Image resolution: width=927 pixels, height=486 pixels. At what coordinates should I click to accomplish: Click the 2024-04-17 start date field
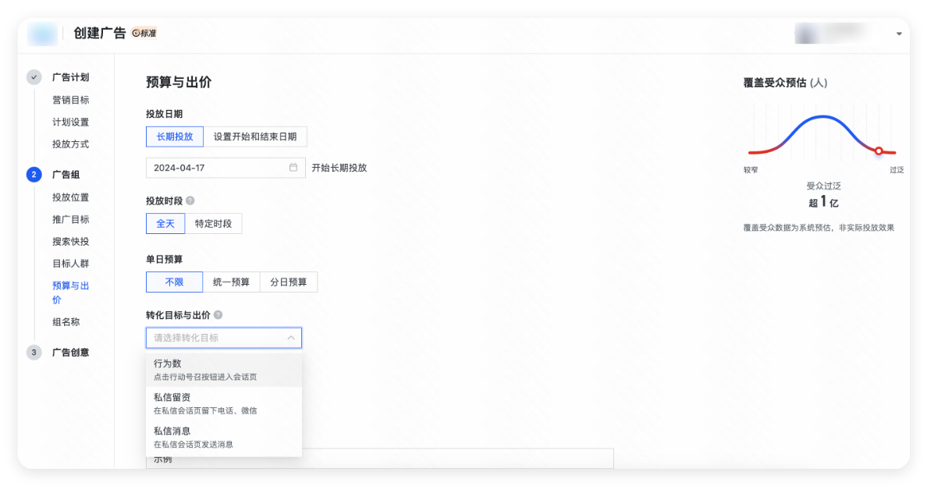coord(218,168)
